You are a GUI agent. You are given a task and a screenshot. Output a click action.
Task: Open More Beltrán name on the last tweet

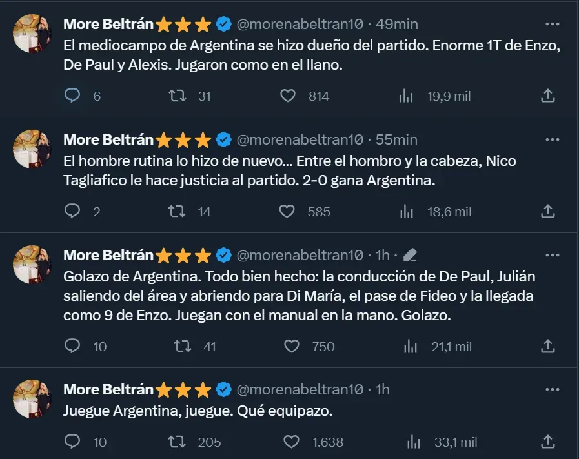[x=108, y=390]
